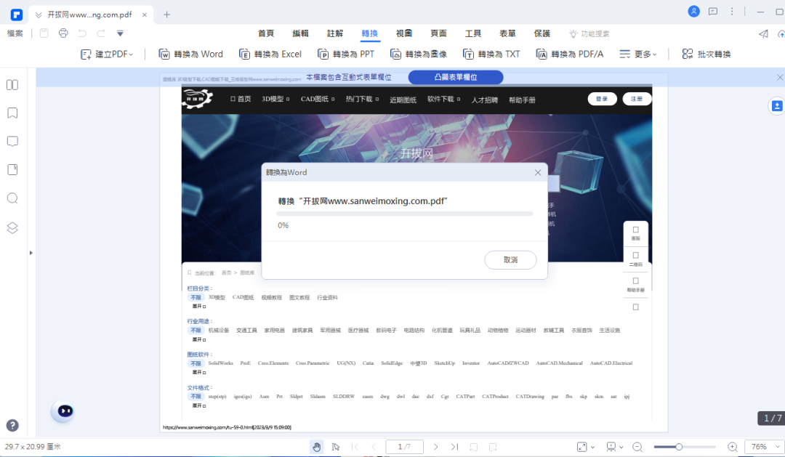Open the 工具 tab

coord(473,33)
